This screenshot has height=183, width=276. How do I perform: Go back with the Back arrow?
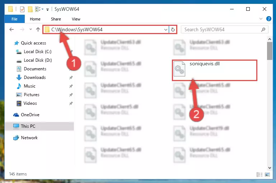click(11, 29)
